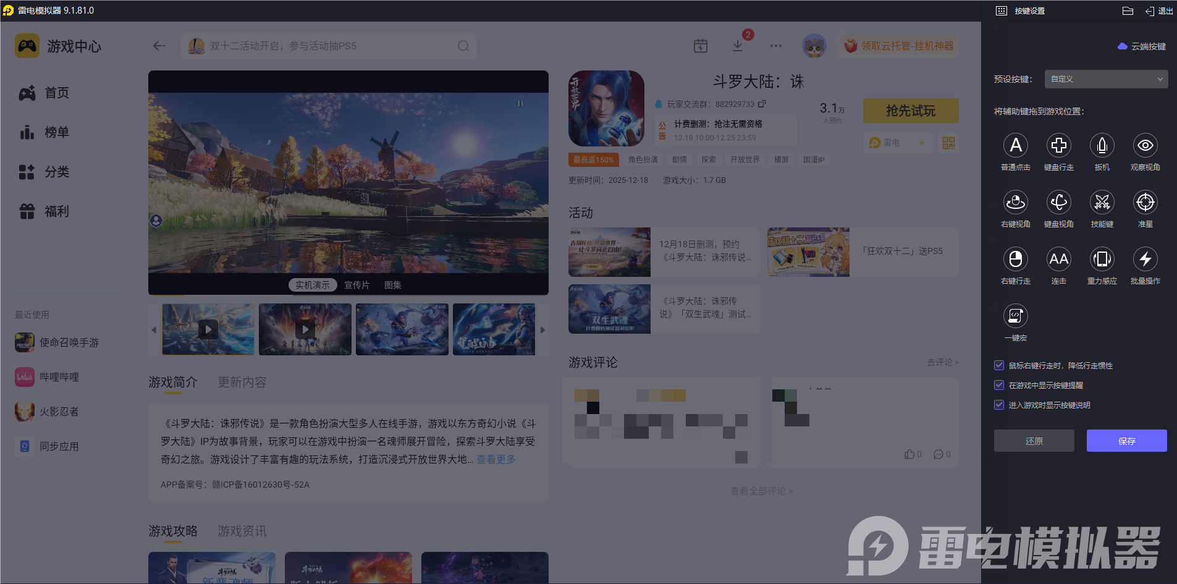The height and width of the screenshot is (584, 1177).
Task: Open 哔哩哔哩 from recent apps
Action: 48,377
